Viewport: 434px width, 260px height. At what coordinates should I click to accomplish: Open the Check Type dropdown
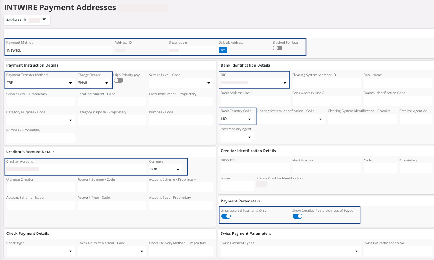(70, 251)
